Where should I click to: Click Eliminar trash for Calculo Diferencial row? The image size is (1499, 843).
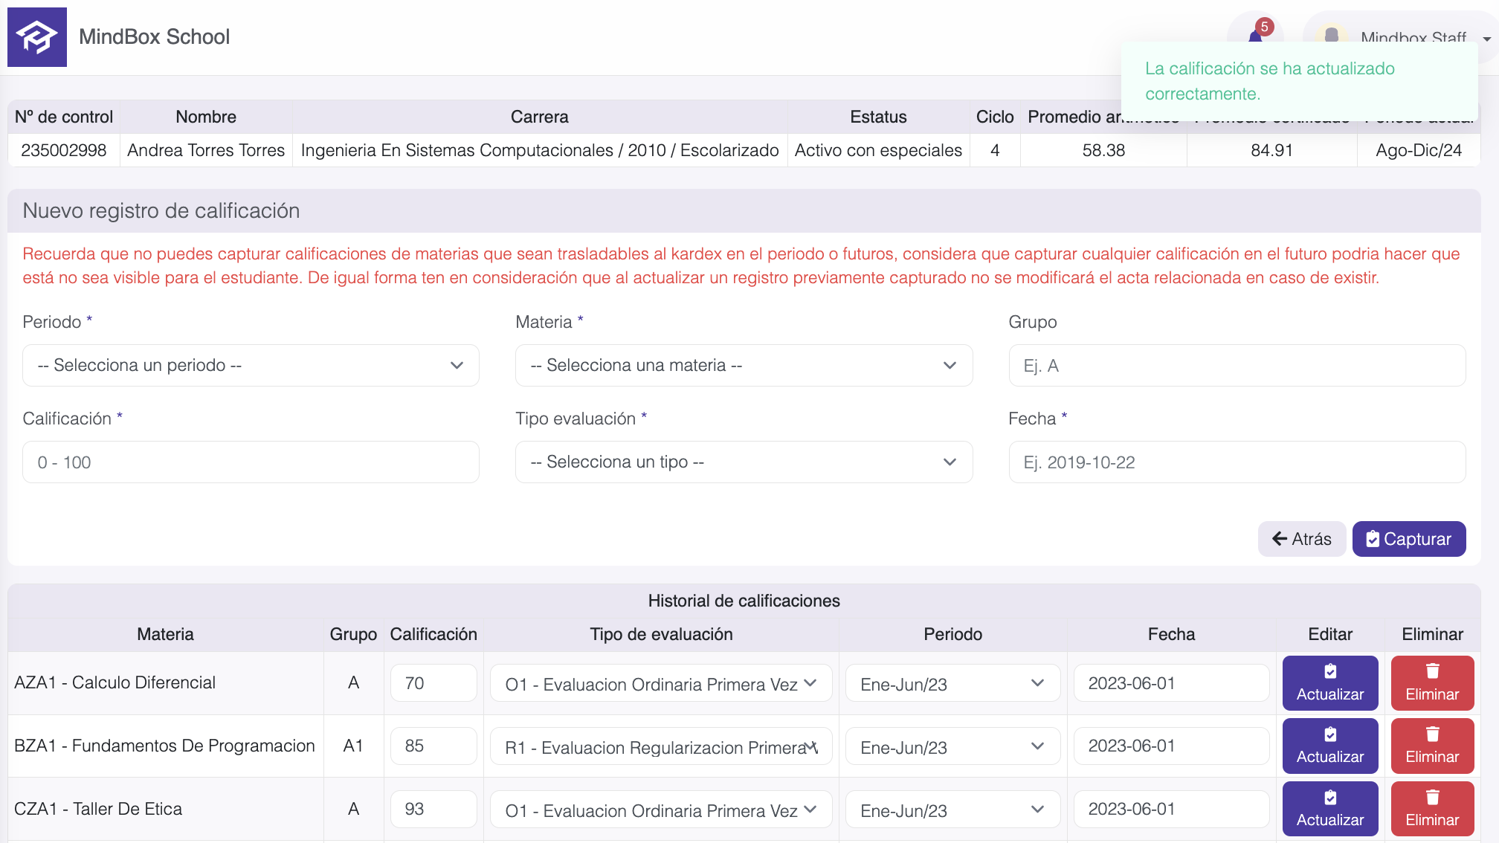[x=1432, y=683]
